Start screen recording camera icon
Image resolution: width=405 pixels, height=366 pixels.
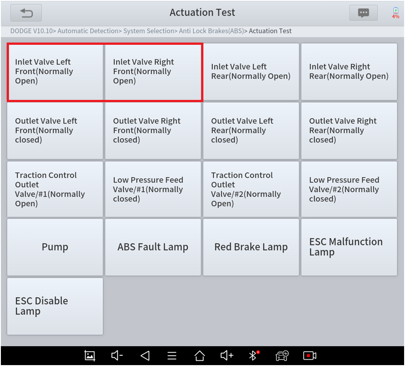[310, 356]
